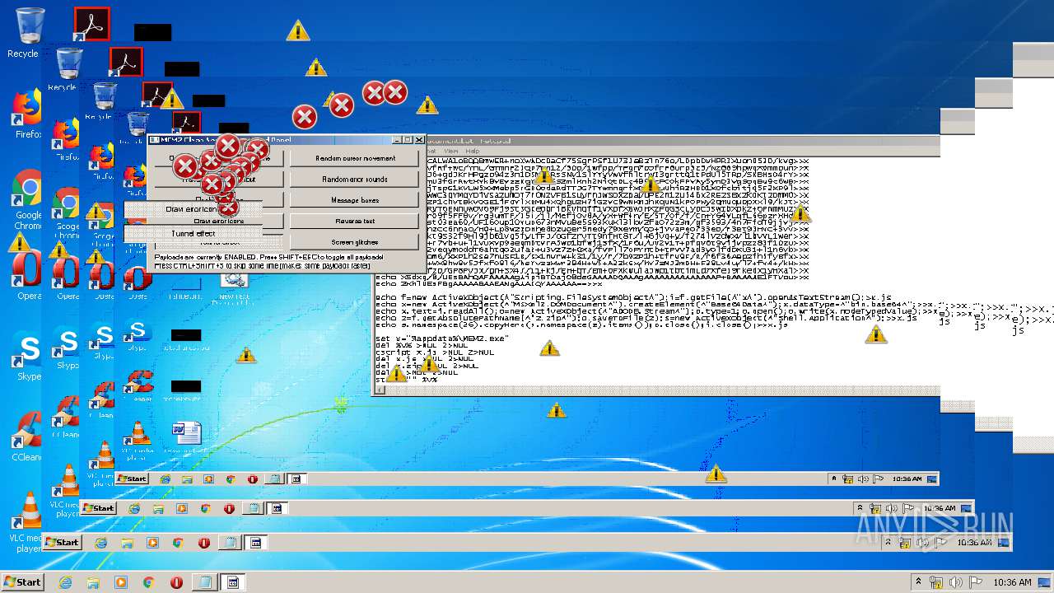Open Internet Explorer on the bottom-most taskbar

[x=65, y=582]
